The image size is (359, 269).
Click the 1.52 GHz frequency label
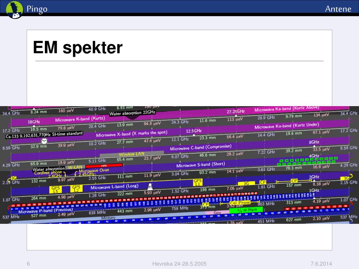180,191
